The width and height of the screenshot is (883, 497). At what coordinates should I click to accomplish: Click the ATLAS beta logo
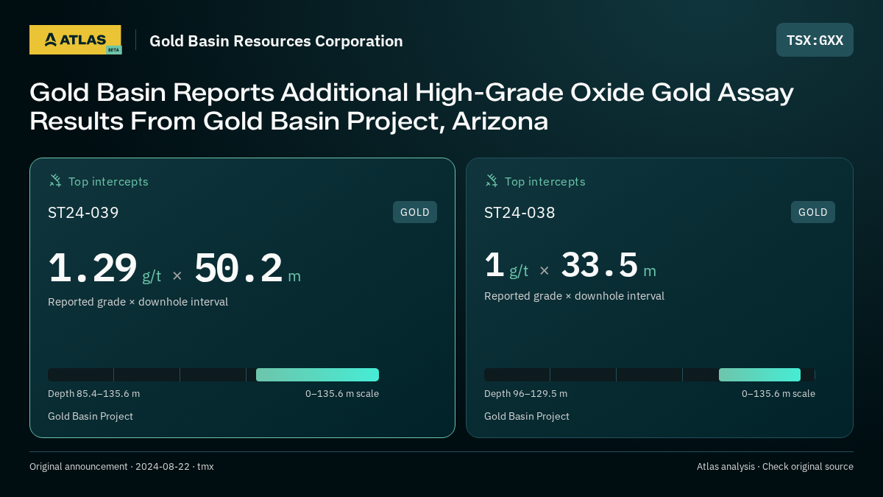76,40
